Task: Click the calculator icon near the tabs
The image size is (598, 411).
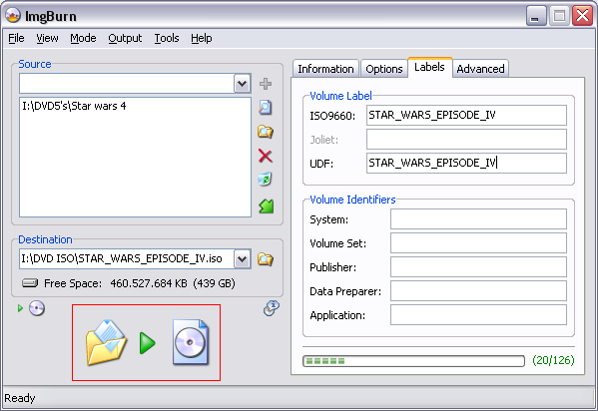Action: click(272, 308)
